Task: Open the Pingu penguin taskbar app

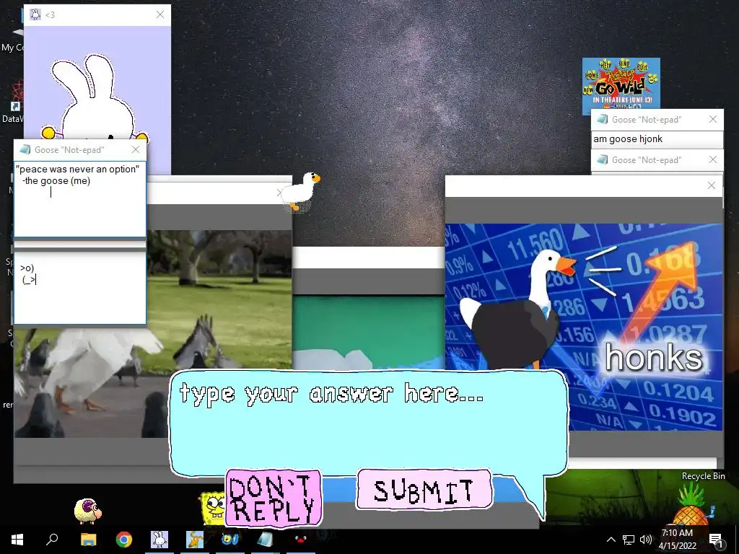Action: 301,540
